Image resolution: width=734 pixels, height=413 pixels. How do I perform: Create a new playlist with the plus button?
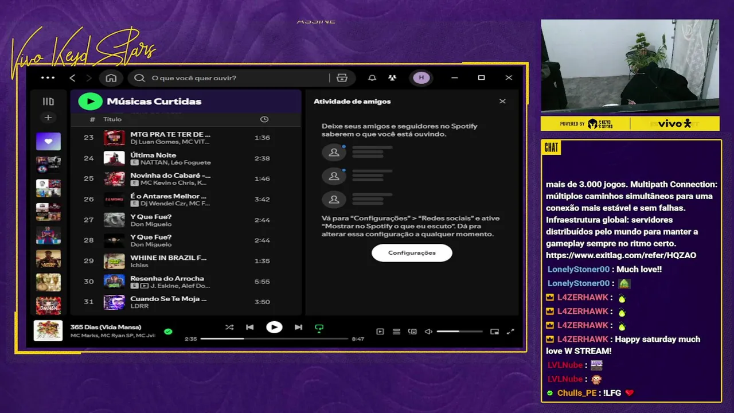[x=48, y=118]
